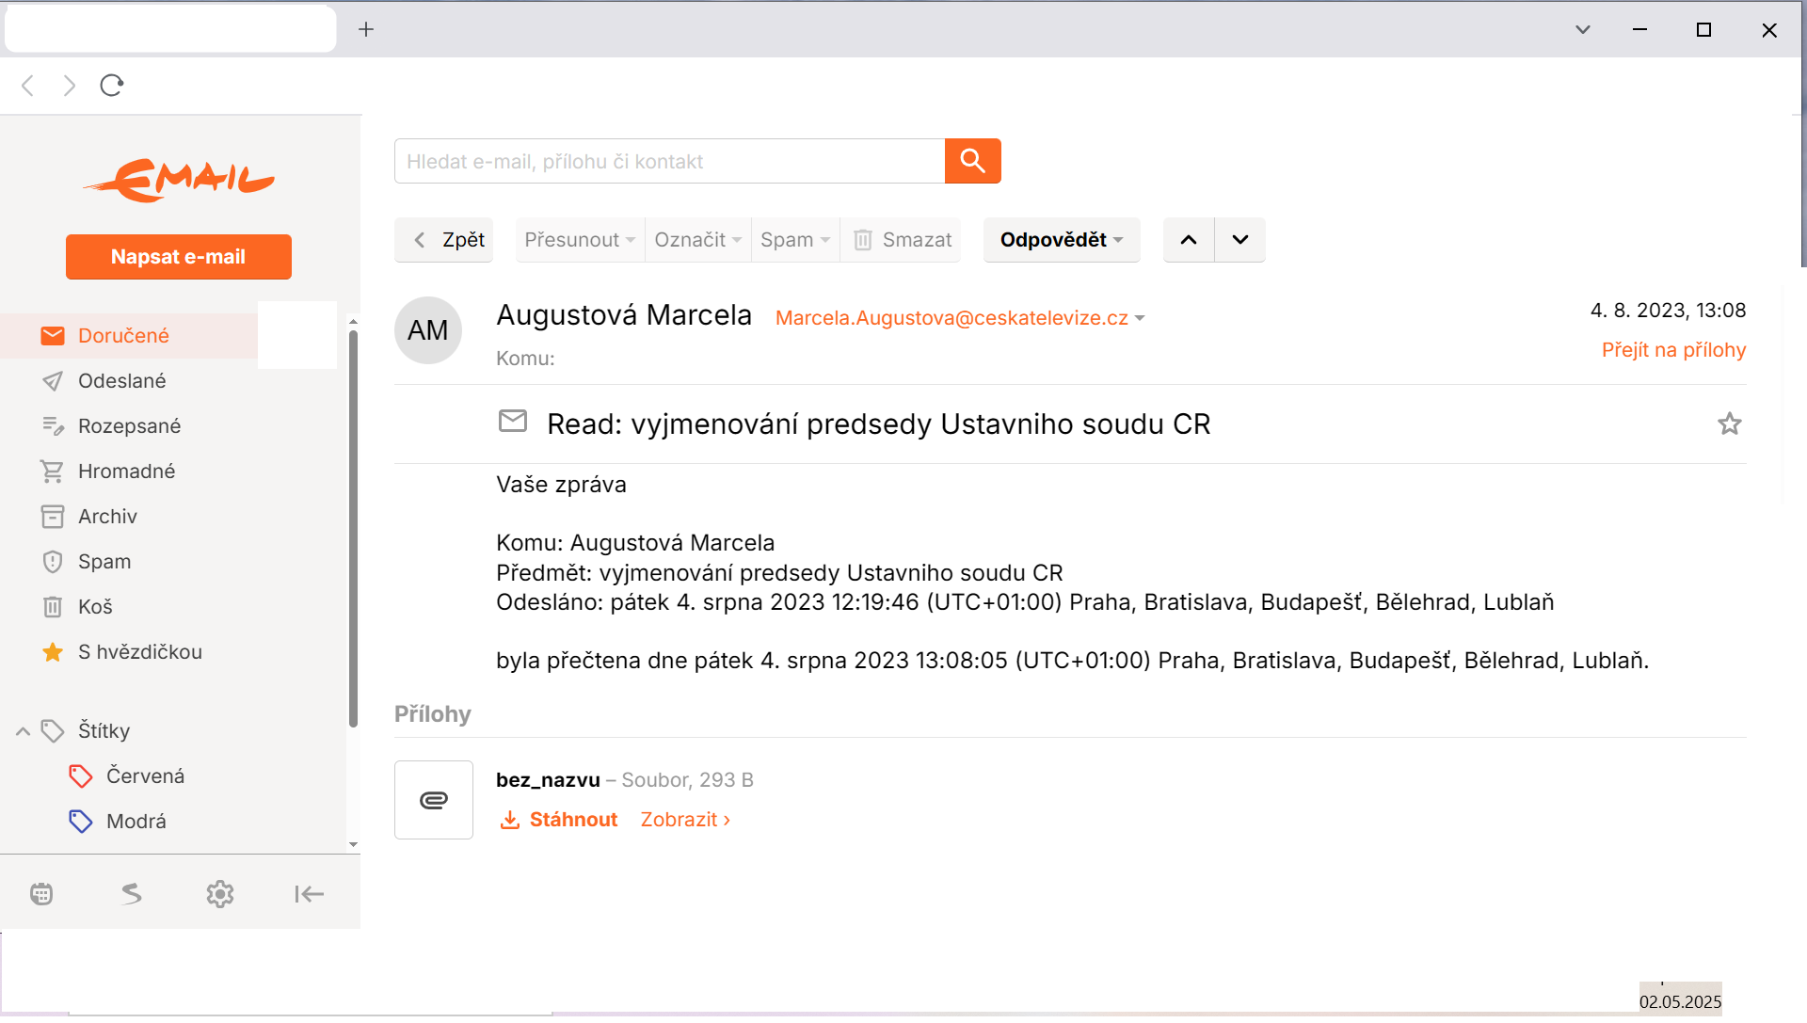Click the Štítky labels heading

[x=104, y=731]
